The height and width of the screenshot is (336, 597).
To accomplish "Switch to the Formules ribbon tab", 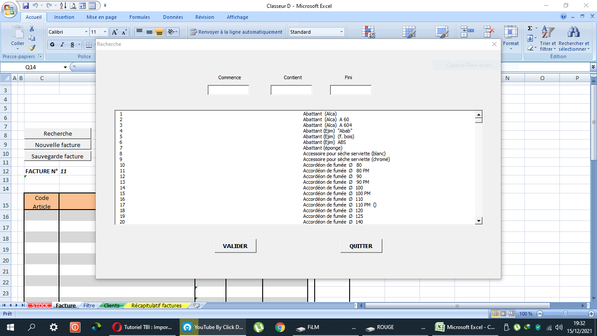I will [139, 17].
